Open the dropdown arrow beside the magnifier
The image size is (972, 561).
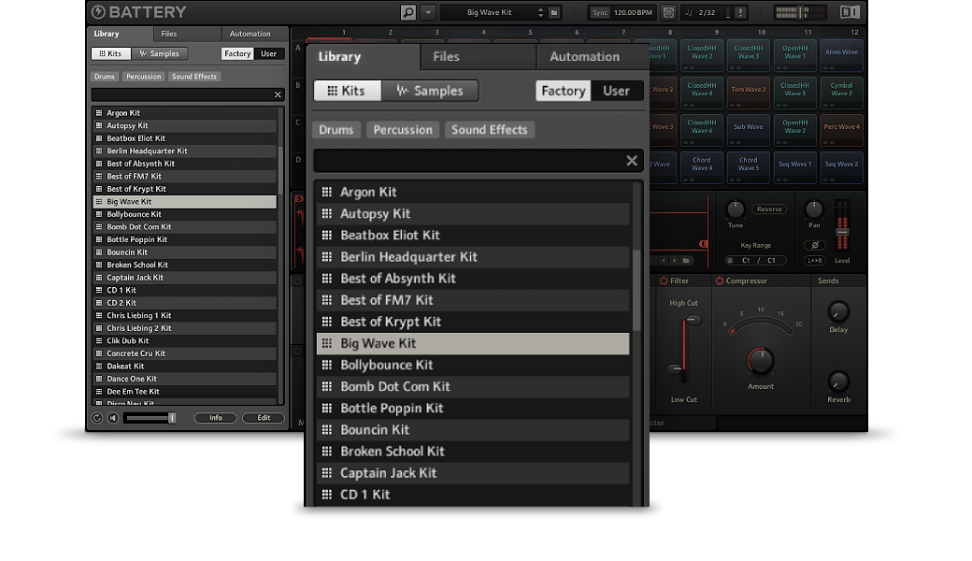click(x=428, y=12)
